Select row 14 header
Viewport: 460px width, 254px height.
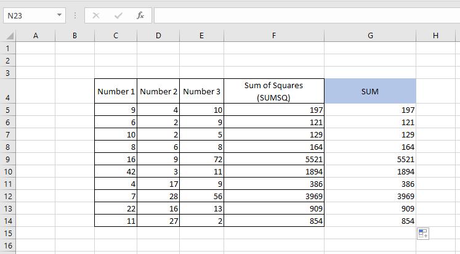pyautogui.click(x=7, y=221)
